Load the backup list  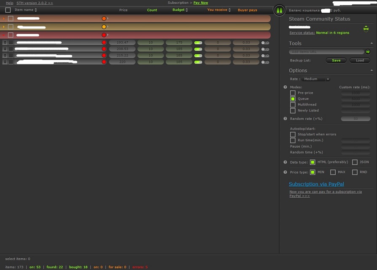click(x=360, y=61)
